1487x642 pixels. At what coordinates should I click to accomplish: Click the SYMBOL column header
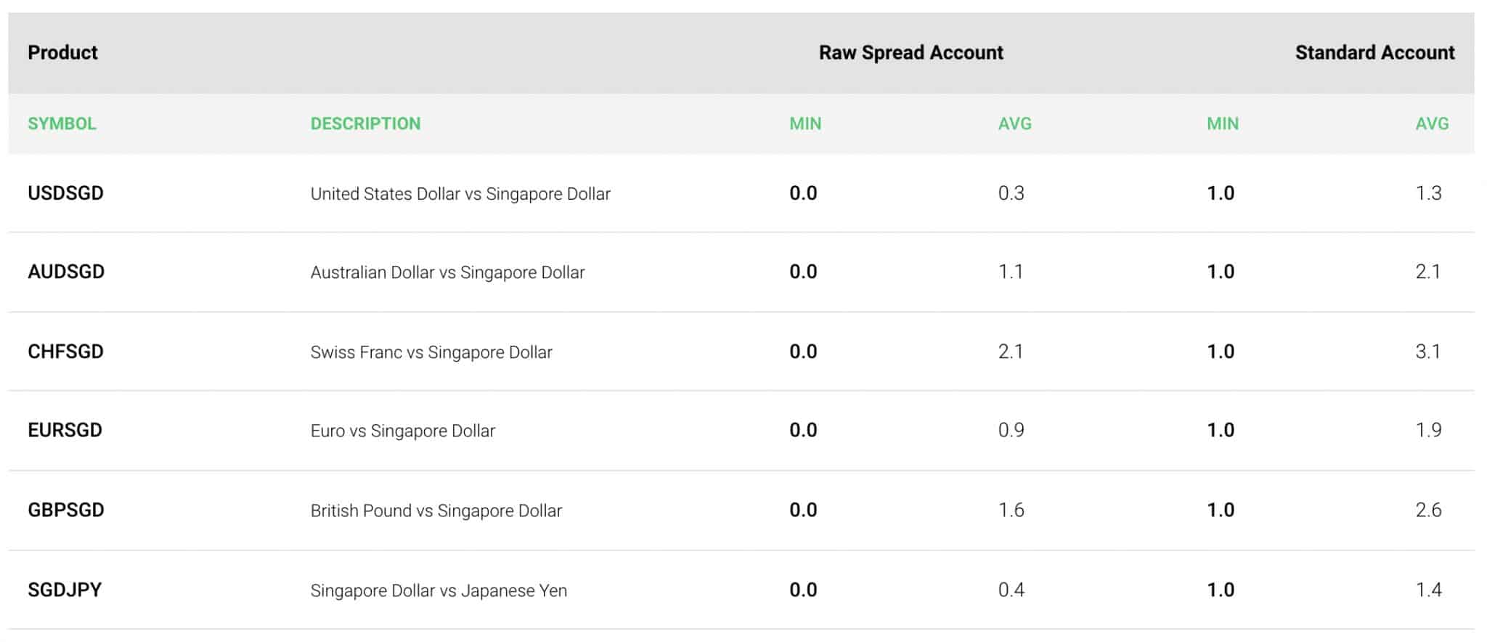62,123
